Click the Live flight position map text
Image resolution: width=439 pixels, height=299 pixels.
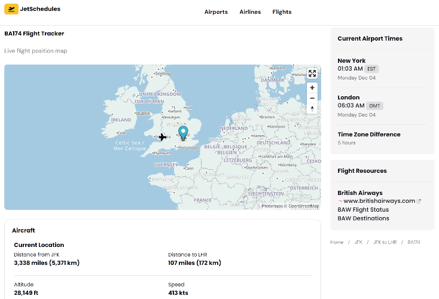click(35, 51)
